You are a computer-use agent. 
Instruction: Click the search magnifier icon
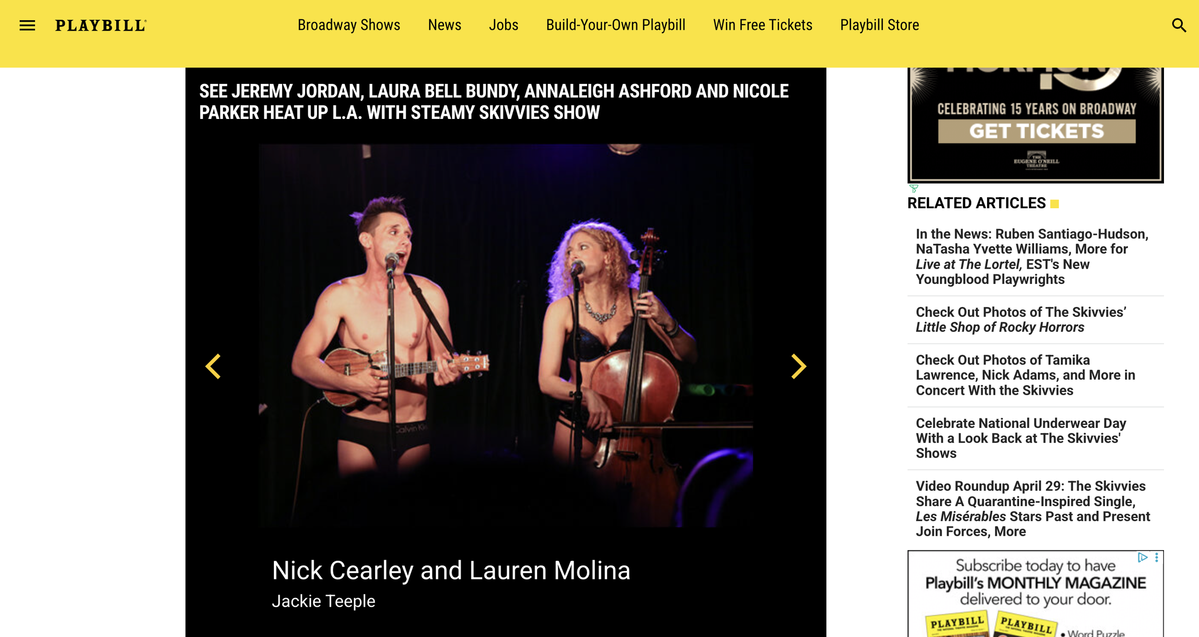tap(1179, 25)
